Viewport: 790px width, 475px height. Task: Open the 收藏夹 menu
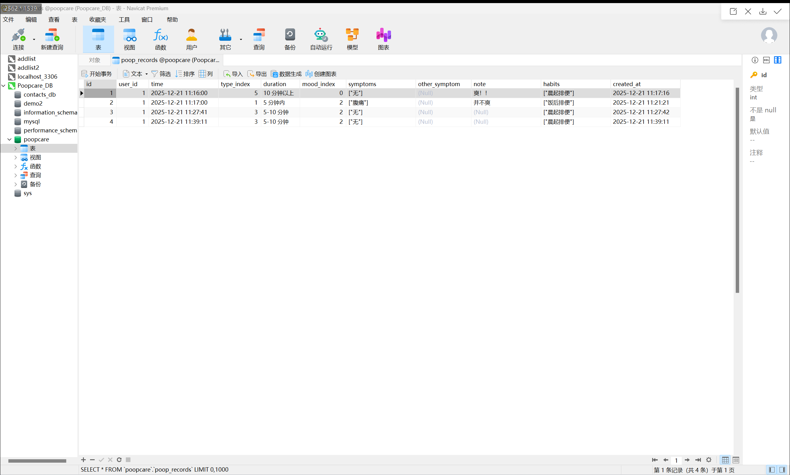(97, 19)
